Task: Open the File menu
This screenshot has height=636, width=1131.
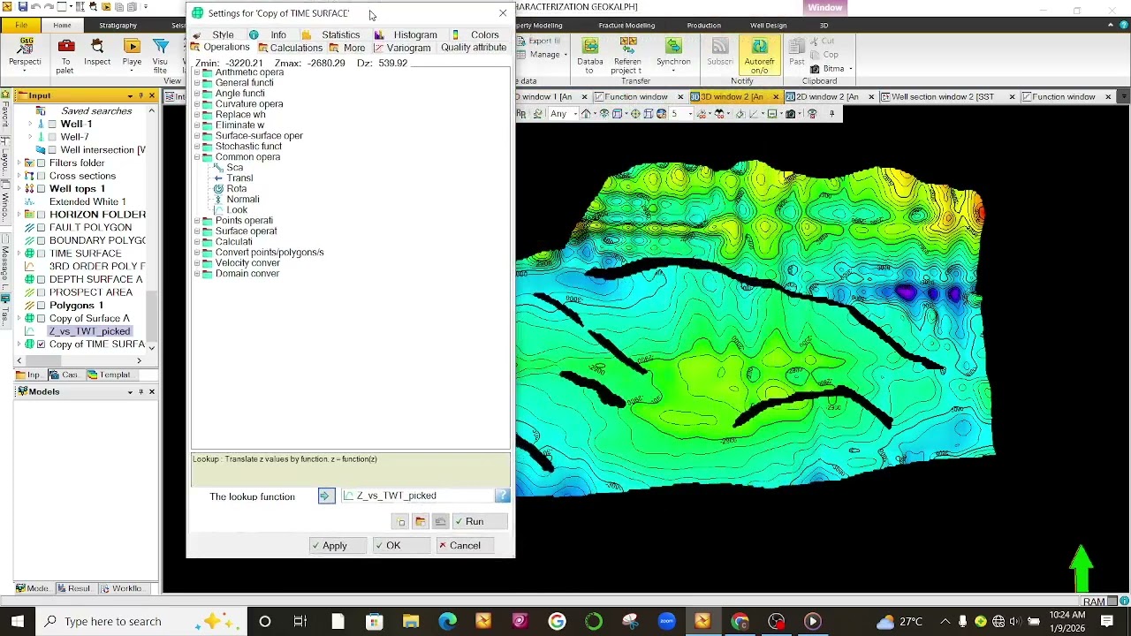Action: (x=21, y=26)
